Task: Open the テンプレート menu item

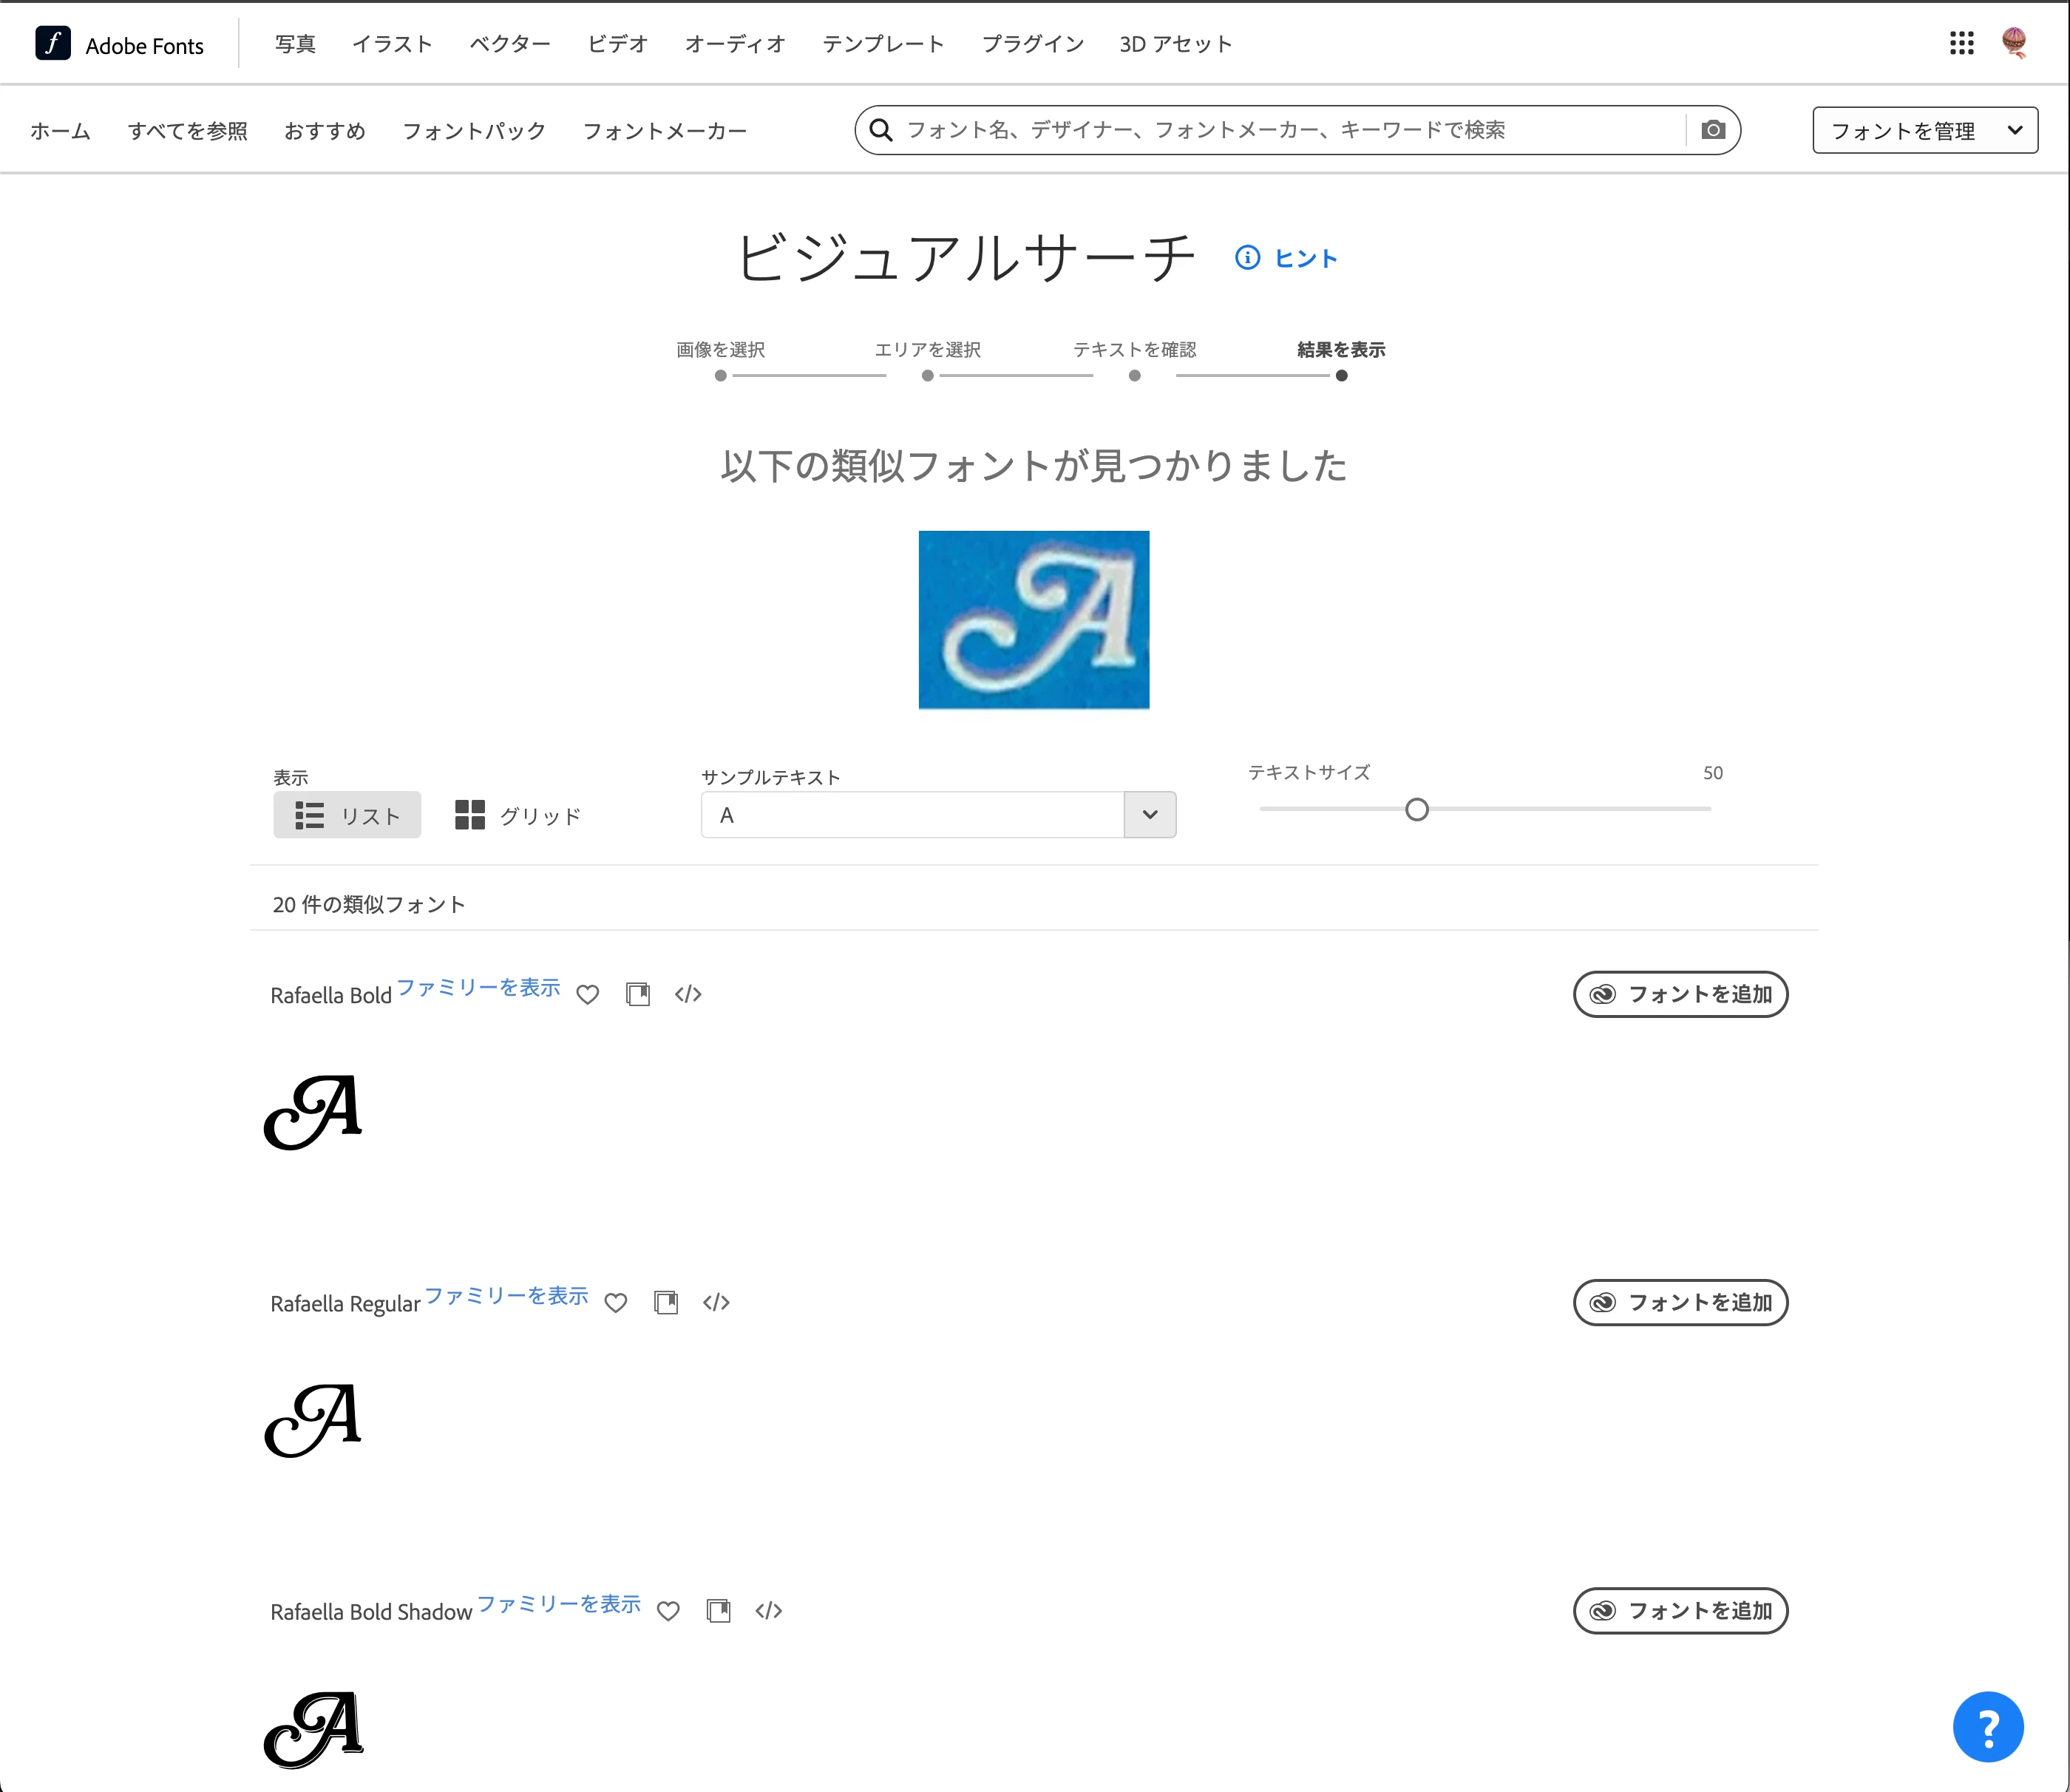Action: (882, 44)
